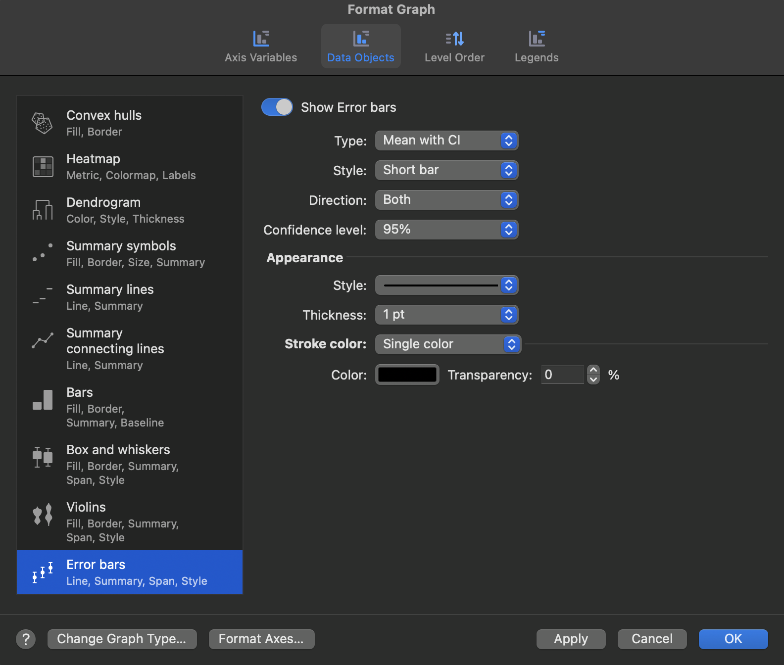784x665 pixels.
Task: Select the Convex hulls dice icon
Action: point(42,123)
